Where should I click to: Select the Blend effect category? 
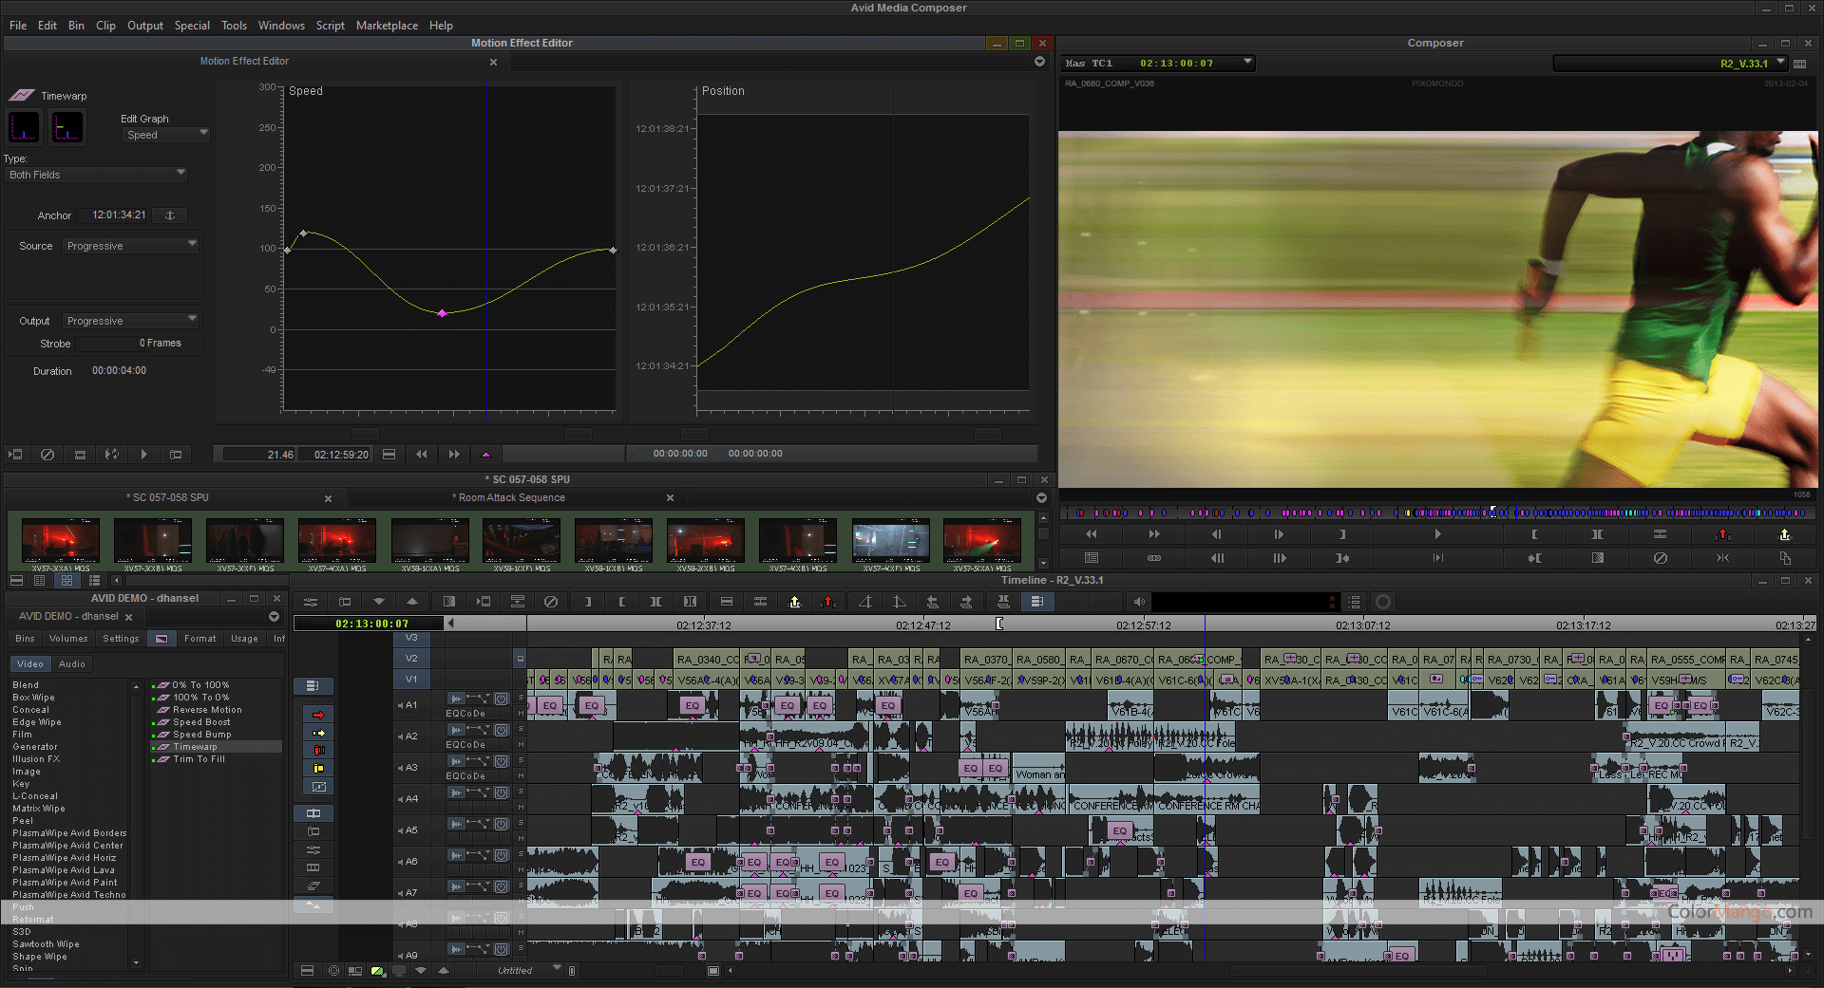coord(26,685)
